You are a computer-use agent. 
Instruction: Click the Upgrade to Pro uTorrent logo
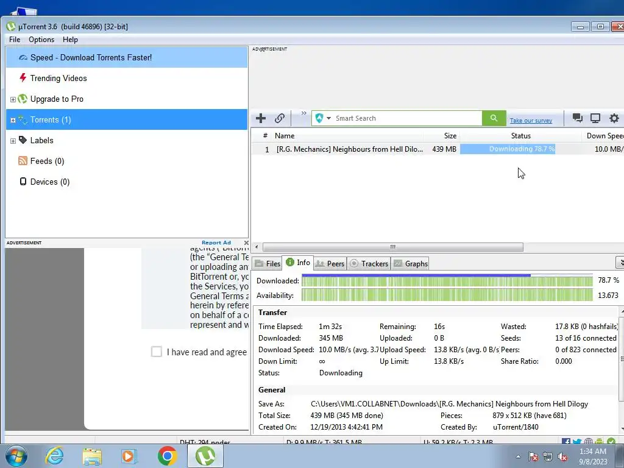pyautogui.click(x=23, y=99)
